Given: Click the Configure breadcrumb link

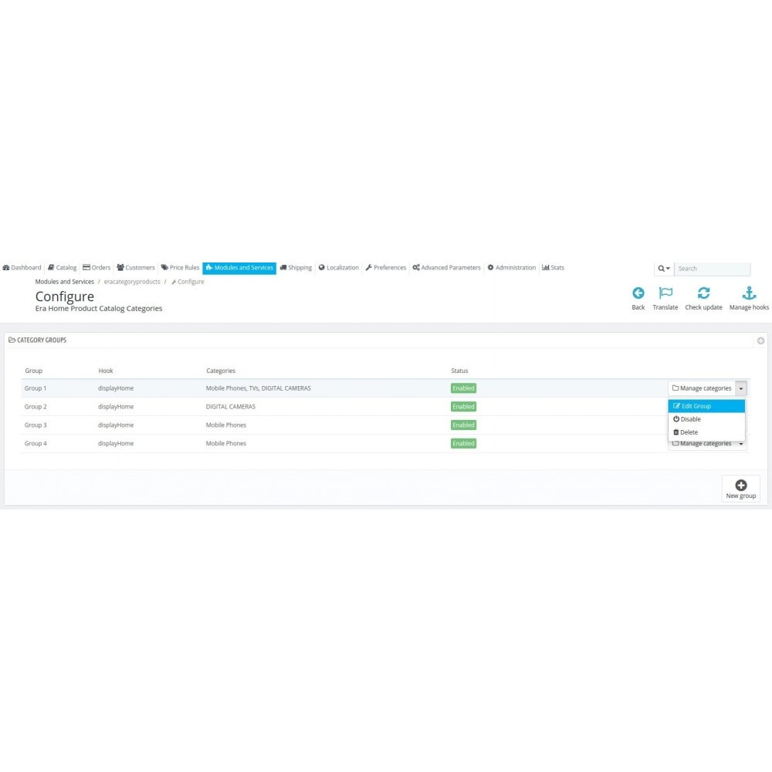Looking at the screenshot, I should click(x=188, y=282).
